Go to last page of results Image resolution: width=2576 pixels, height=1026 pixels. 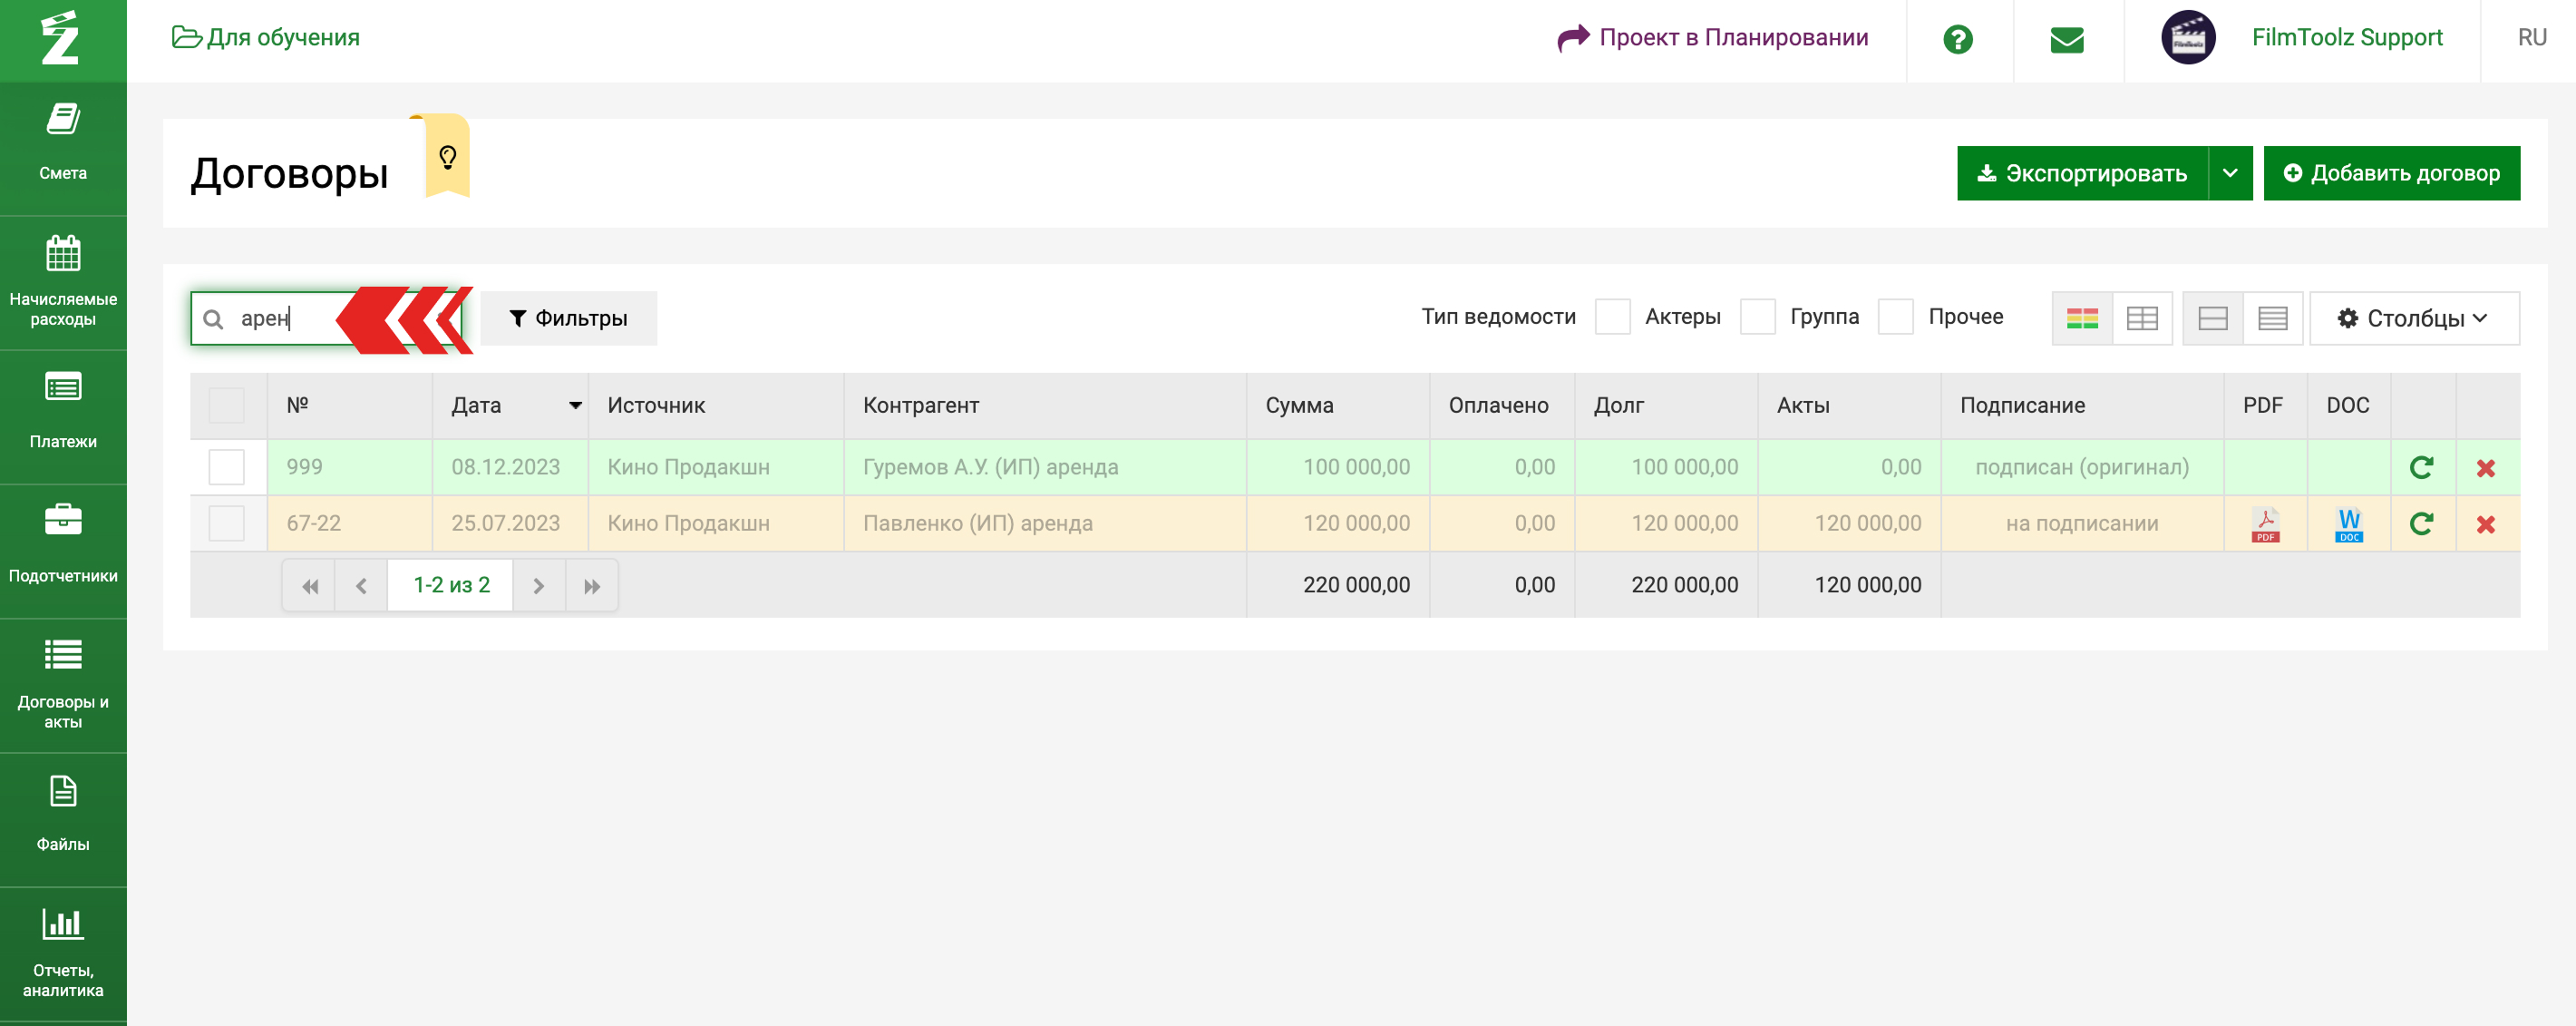coord(591,586)
